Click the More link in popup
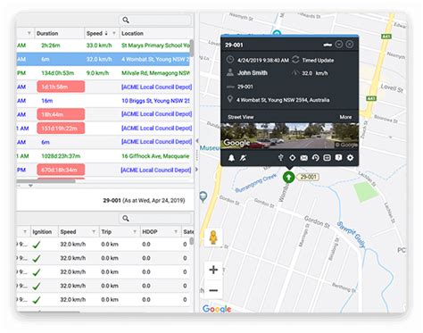The image size is (423, 333). click(345, 117)
